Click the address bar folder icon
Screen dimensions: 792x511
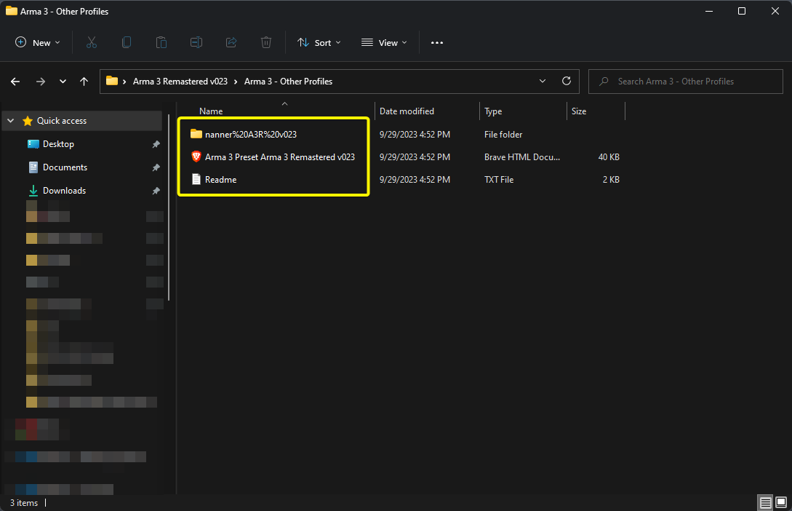coord(112,81)
